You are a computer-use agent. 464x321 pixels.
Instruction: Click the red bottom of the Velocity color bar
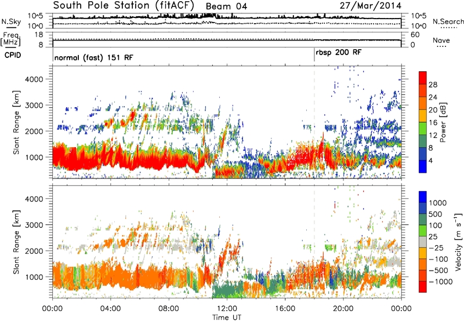423,287
